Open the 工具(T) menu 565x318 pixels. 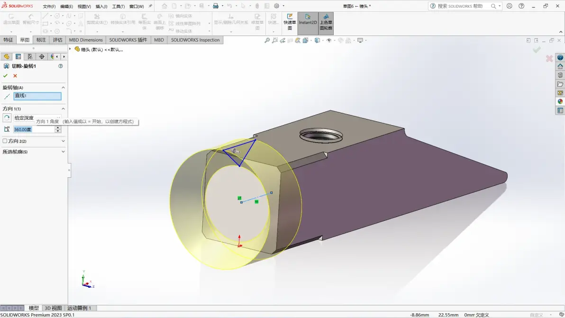[x=118, y=7]
